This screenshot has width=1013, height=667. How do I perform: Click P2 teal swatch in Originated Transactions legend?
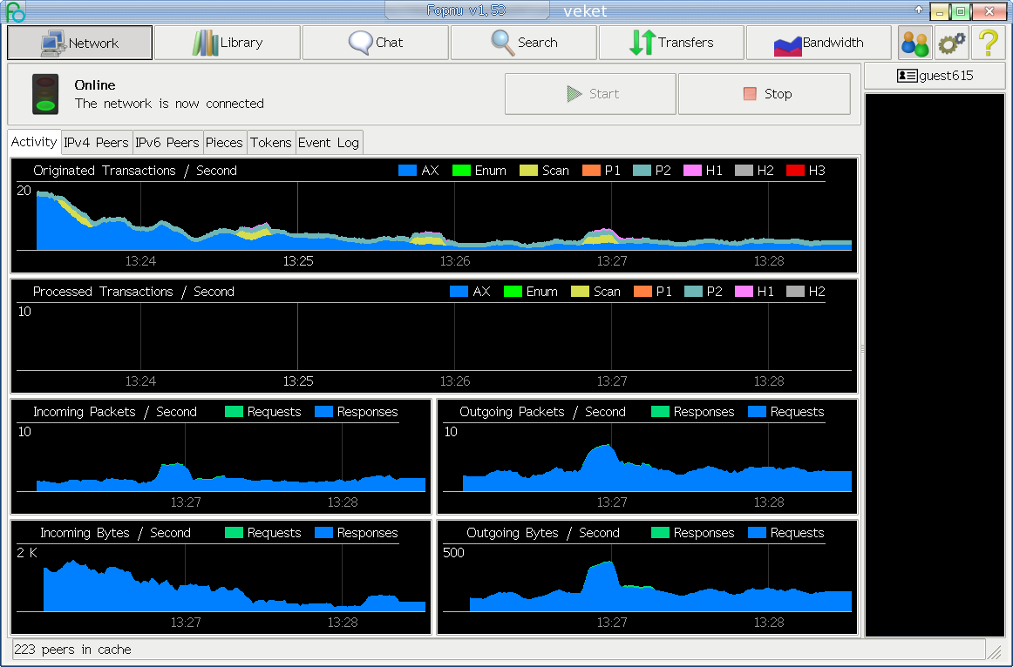click(642, 171)
